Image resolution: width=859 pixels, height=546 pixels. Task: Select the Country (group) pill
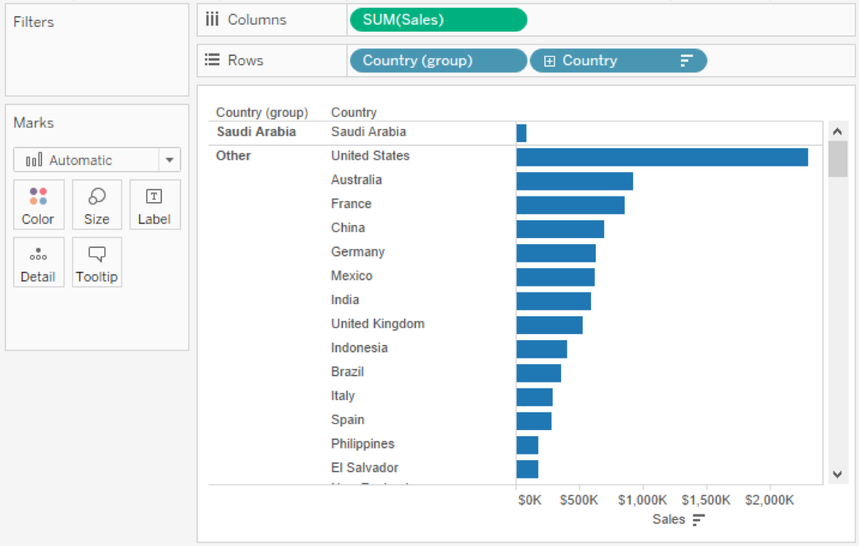pos(438,60)
